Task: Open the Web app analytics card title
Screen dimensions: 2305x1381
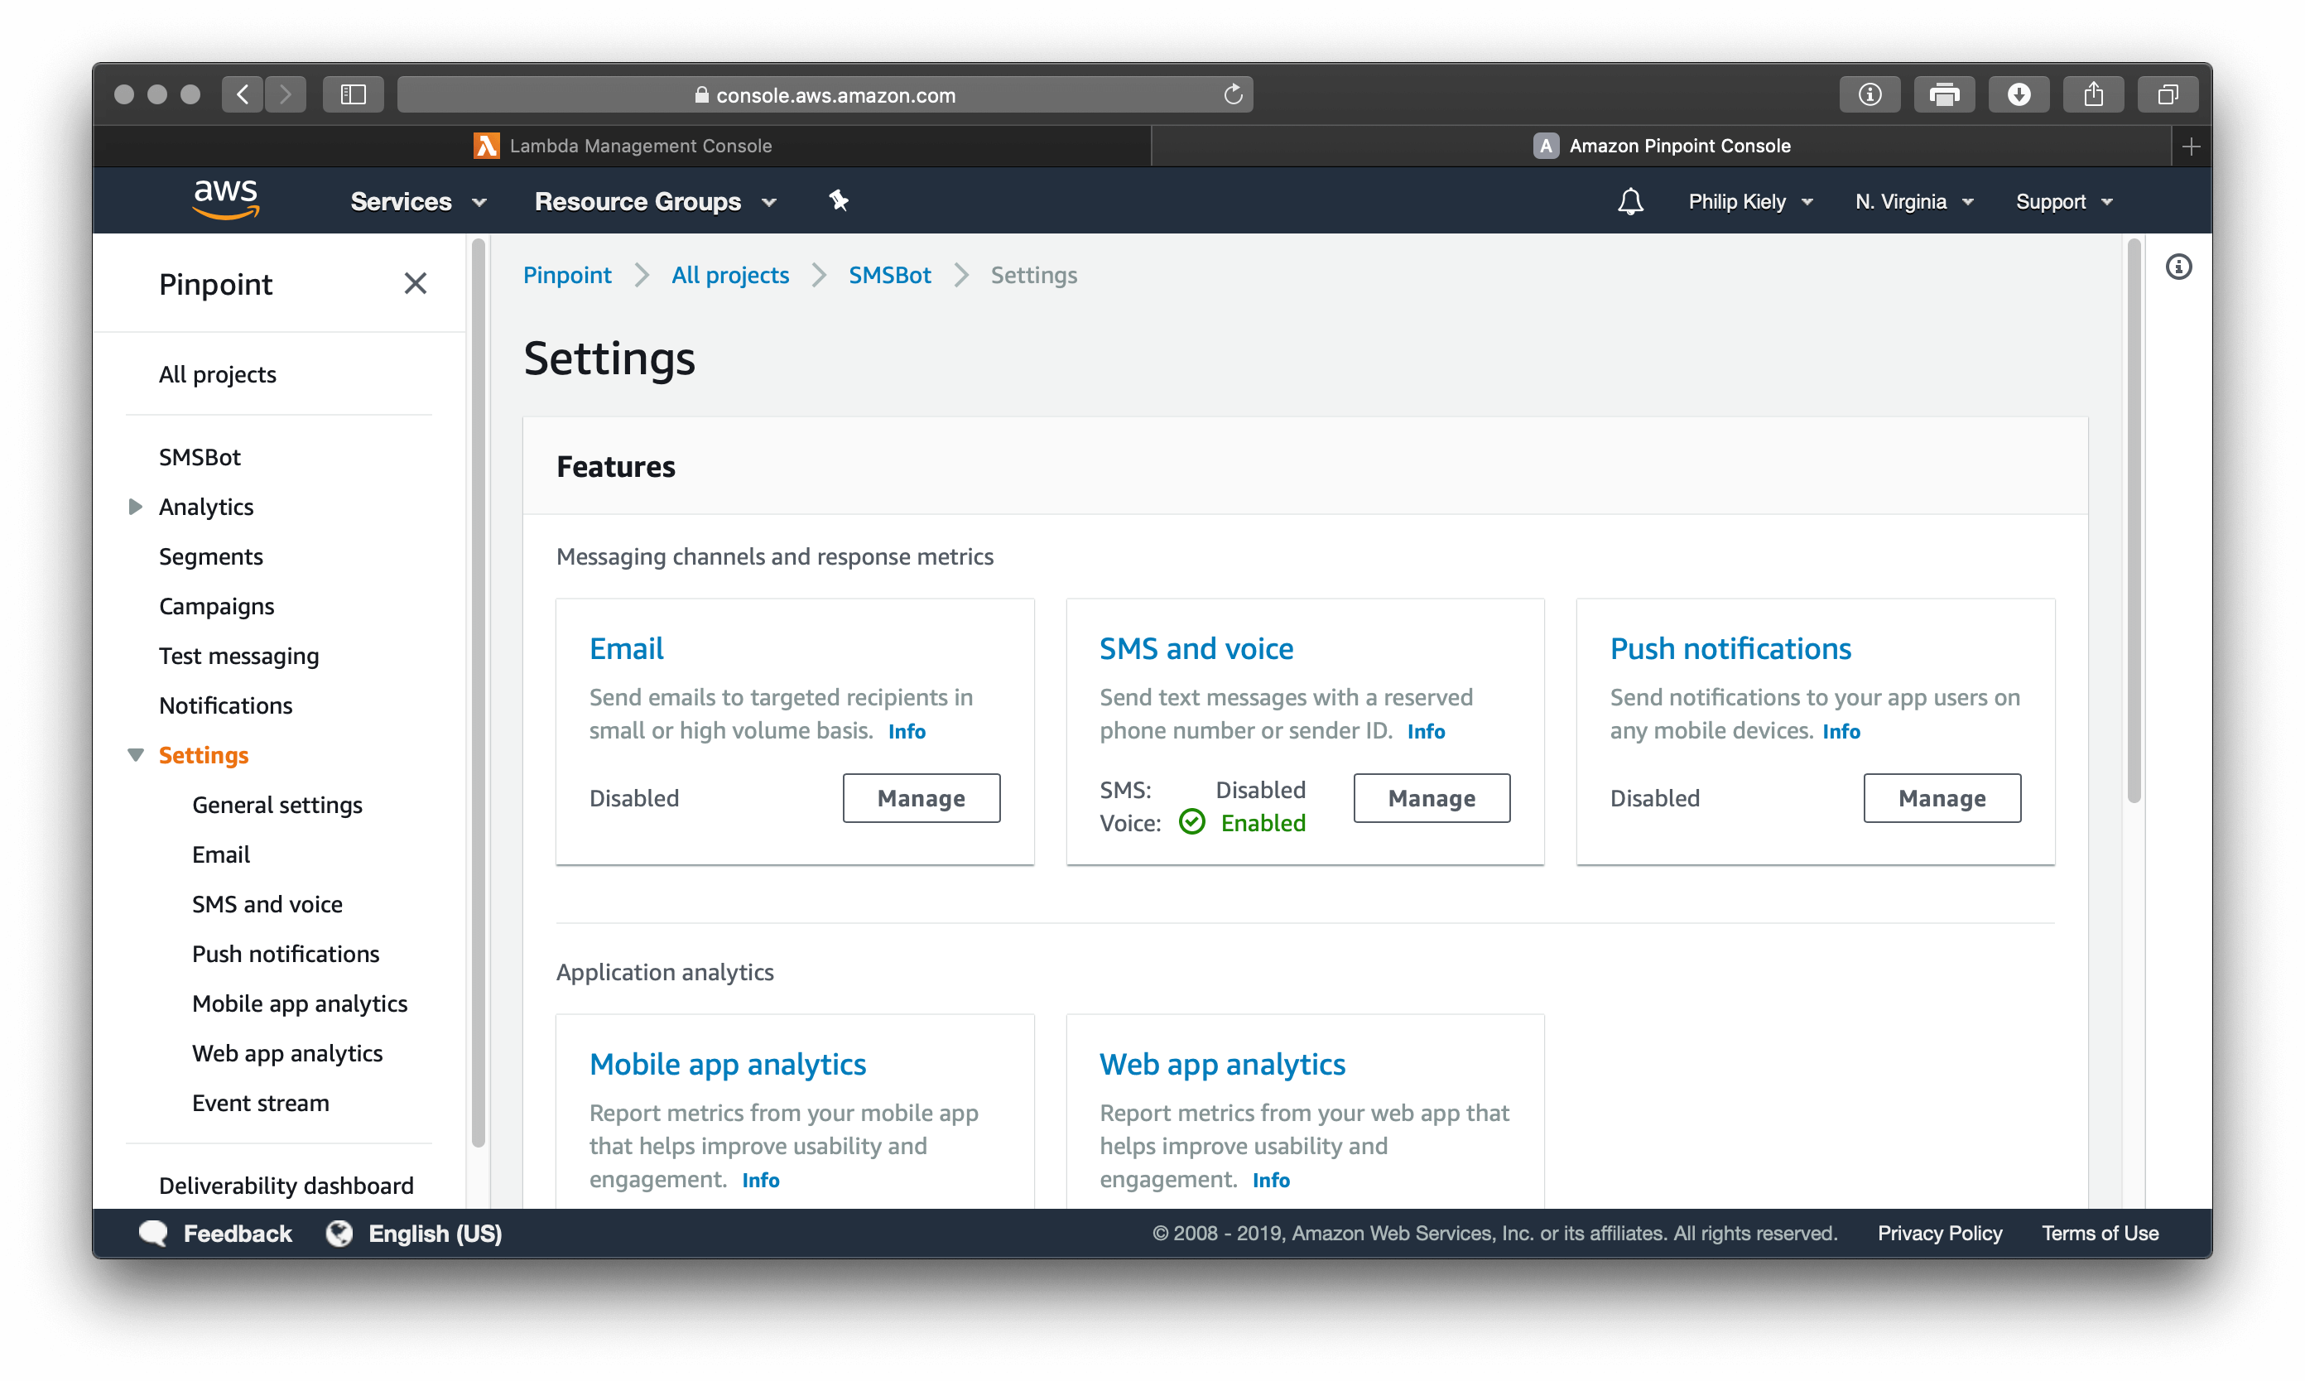Action: tap(1222, 1064)
